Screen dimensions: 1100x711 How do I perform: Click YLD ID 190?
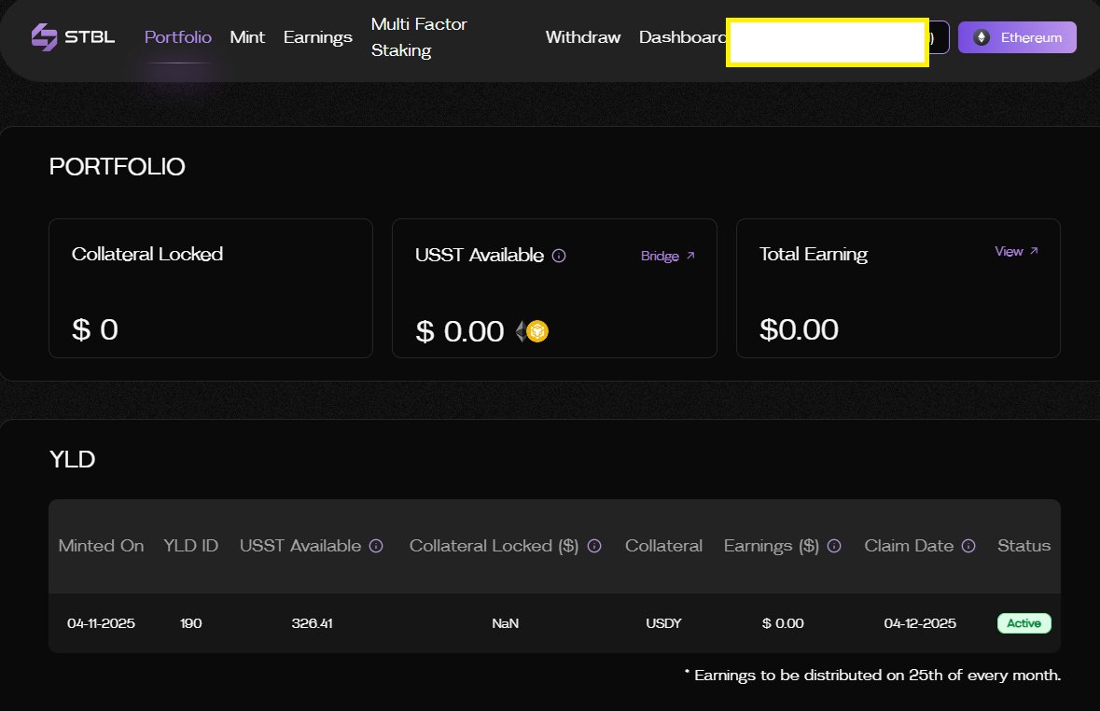(x=191, y=623)
